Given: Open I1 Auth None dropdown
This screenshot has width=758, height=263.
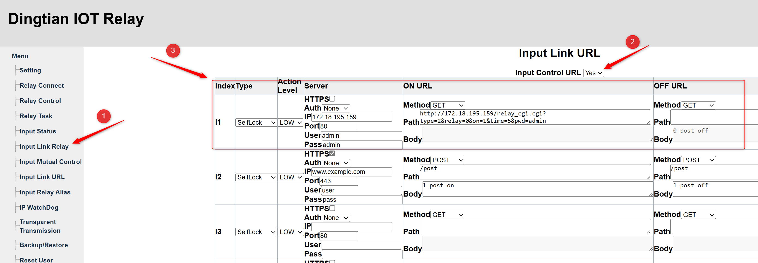Looking at the screenshot, I should pos(336,108).
